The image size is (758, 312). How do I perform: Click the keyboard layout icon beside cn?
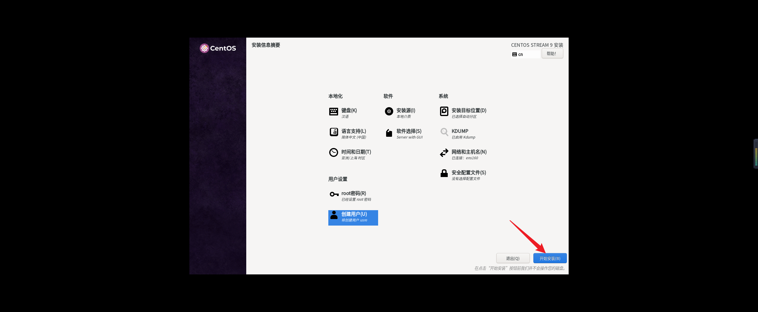(x=514, y=54)
